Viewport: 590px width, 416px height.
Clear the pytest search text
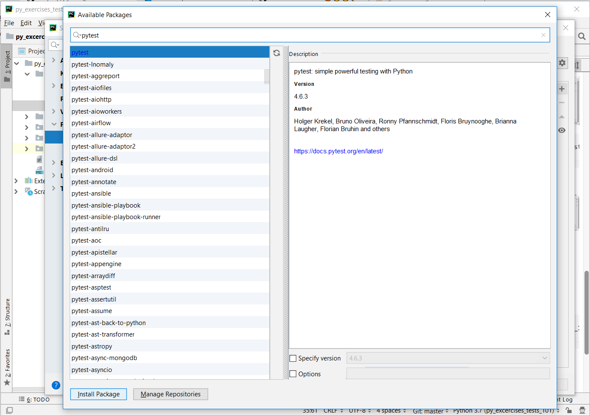click(x=543, y=35)
